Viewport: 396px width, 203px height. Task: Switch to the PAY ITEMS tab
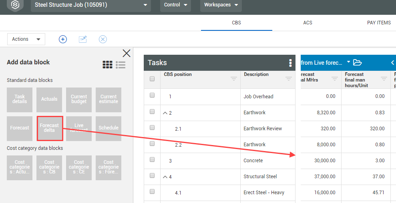pos(378,23)
